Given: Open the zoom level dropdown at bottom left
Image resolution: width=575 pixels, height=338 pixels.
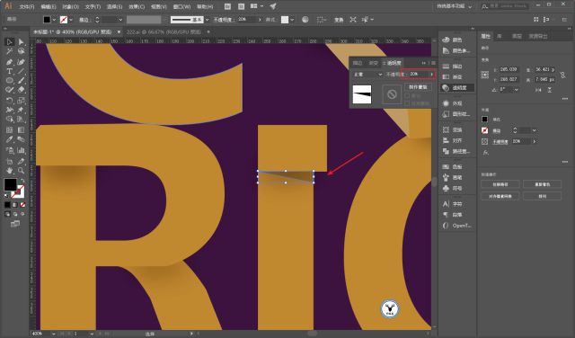Looking at the screenshot, I should (x=54, y=334).
